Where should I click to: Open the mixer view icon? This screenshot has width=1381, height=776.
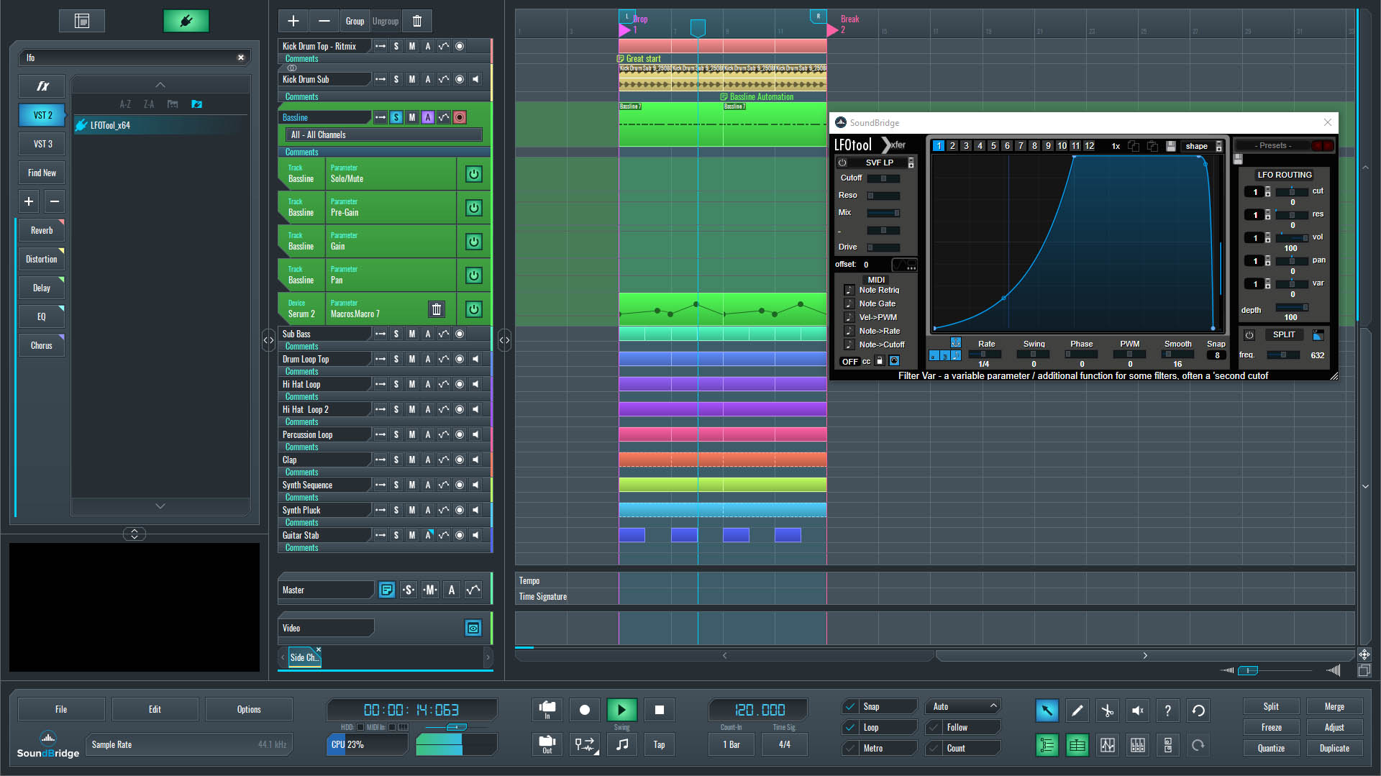coord(1137,745)
